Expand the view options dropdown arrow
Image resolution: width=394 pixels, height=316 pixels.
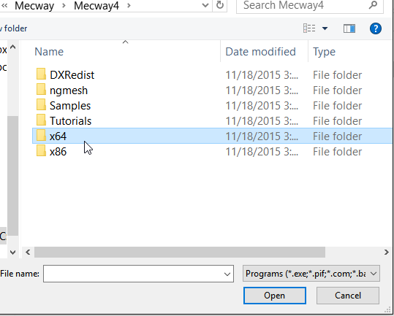pyautogui.click(x=325, y=28)
